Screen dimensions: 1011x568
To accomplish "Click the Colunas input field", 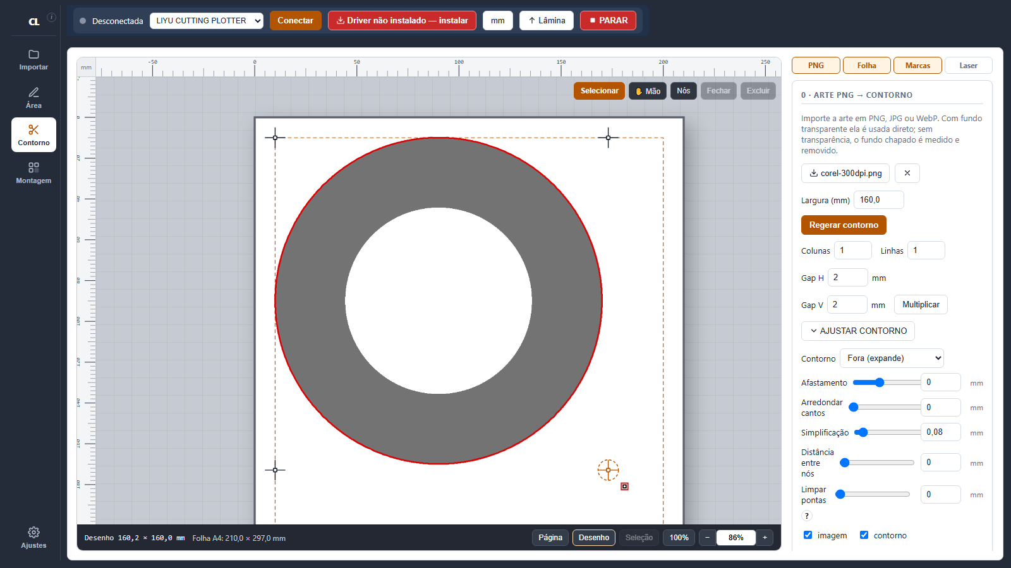I will click(x=853, y=251).
